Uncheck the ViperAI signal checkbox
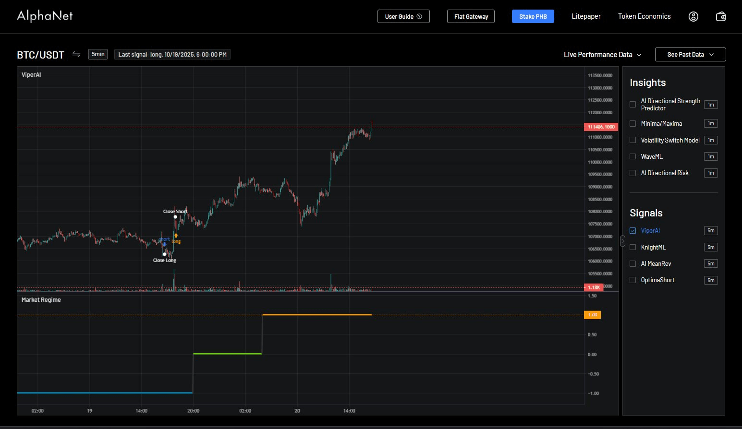Screen dimensions: 742x429 coord(633,230)
